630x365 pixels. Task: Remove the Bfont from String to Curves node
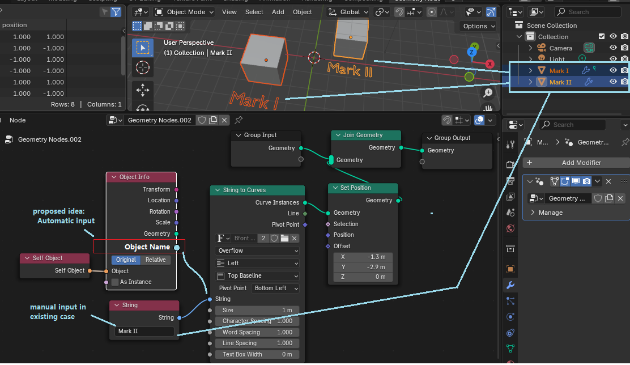tap(295, 239)
